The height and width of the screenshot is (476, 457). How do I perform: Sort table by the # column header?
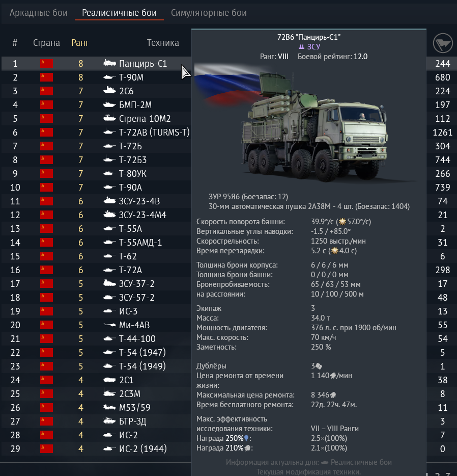coord(15,43)
